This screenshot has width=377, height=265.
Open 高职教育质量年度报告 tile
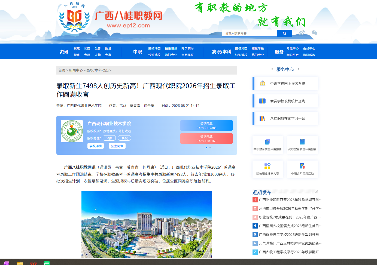coord(303,145)
